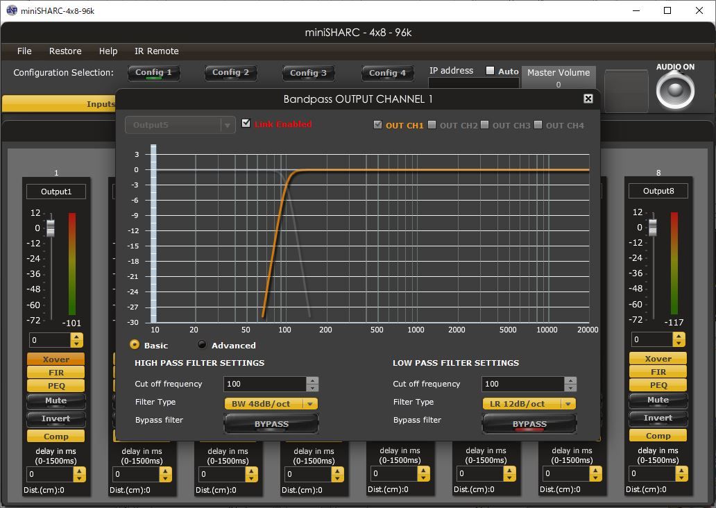Image resolution: width=716 pixels, height=508 pixels.
Task: Click the Output8 gain fader handle
Action: click(x=653, y=227)
